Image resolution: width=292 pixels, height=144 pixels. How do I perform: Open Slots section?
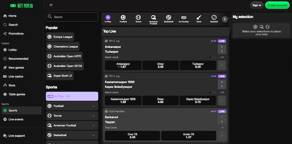point(12,85)
